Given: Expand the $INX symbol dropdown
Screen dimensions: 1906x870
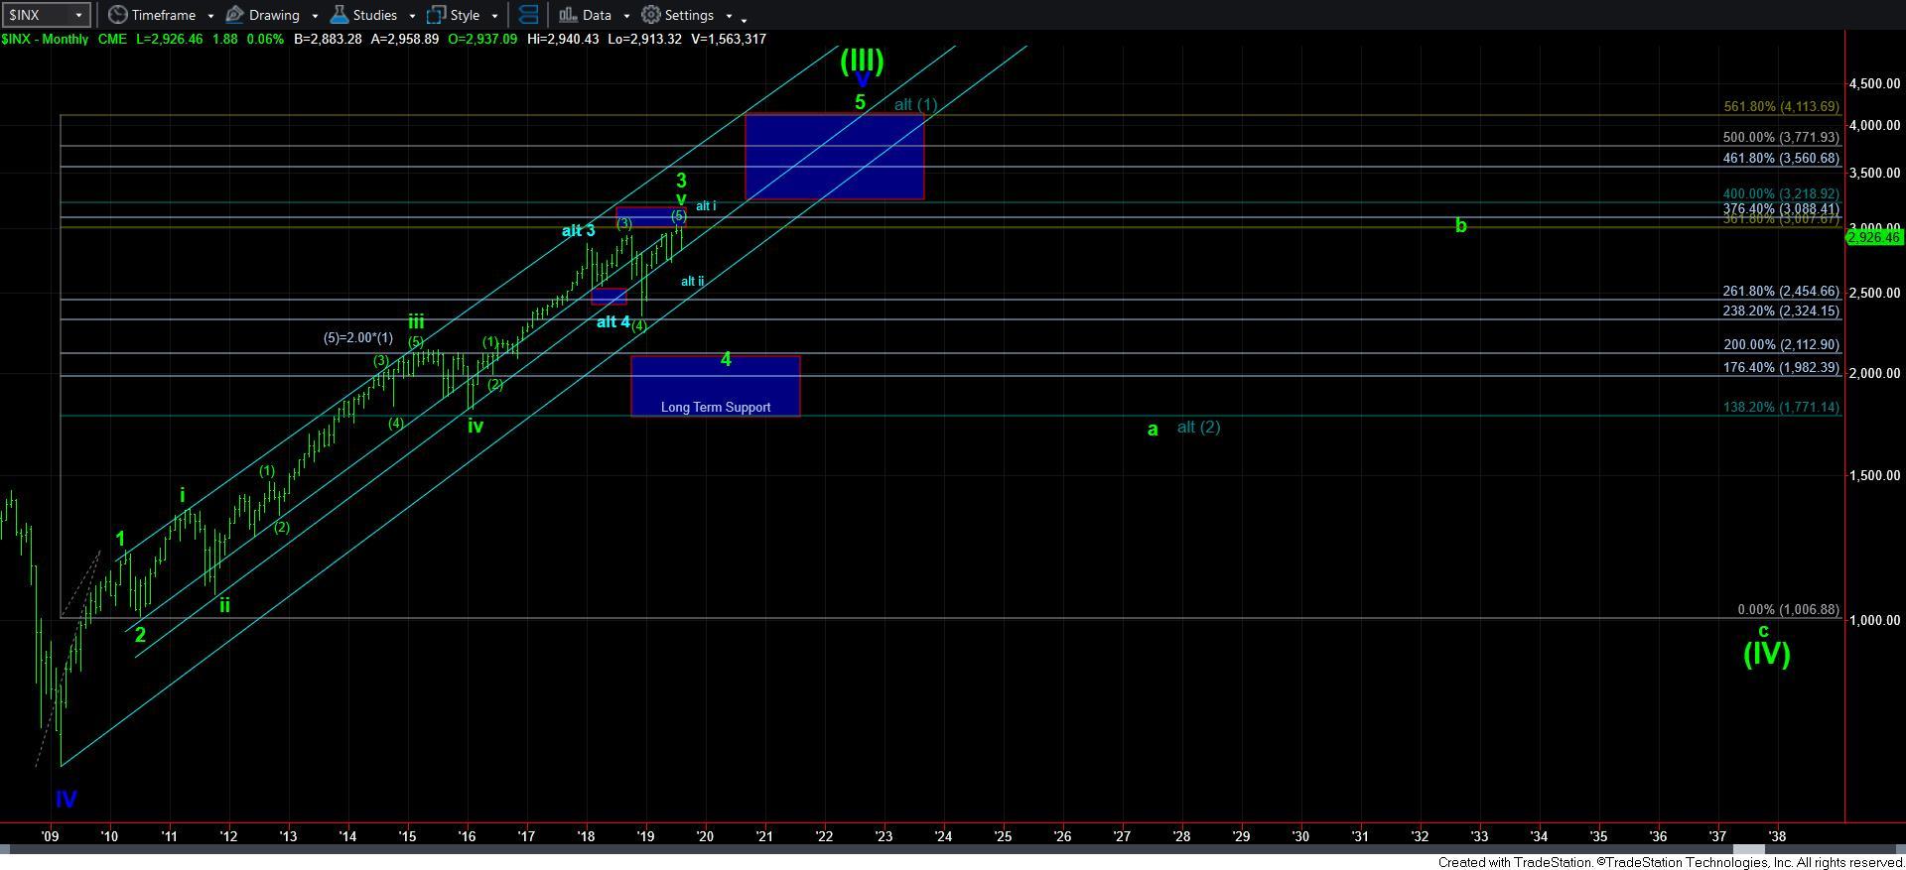Looking at the screenshot, I should tap(79, 15).
